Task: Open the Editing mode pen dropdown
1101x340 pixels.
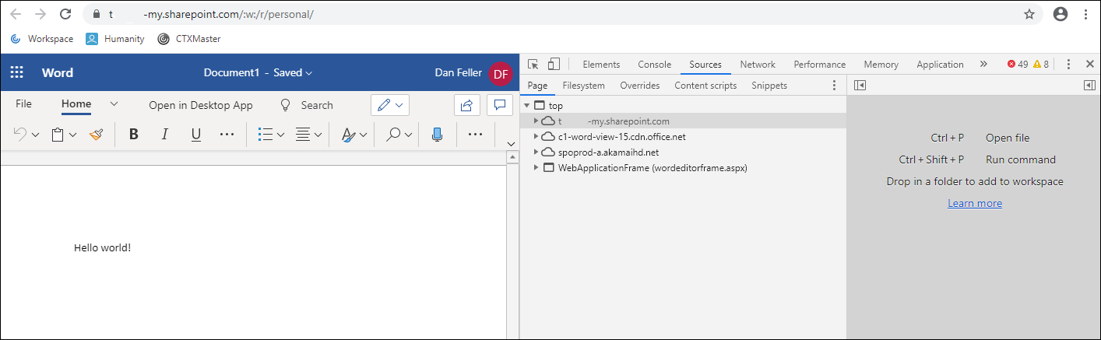Action: (x=390, y=105)
